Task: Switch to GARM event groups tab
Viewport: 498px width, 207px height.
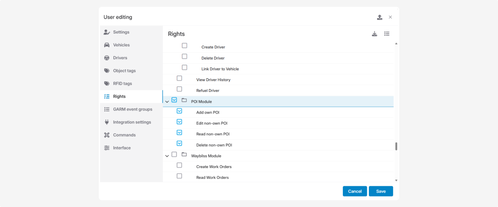Action: (x=132, y=109)
